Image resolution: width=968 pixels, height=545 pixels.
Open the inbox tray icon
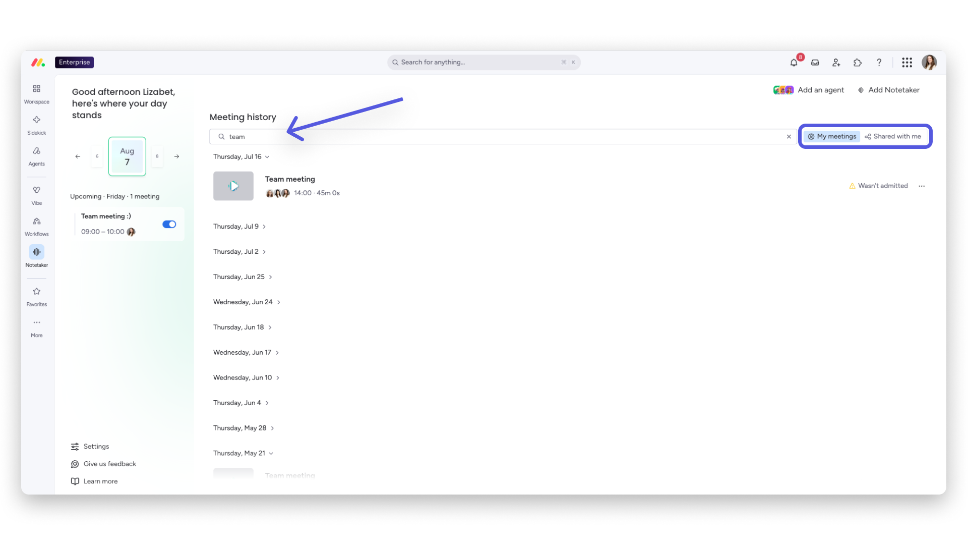[815, 63]
